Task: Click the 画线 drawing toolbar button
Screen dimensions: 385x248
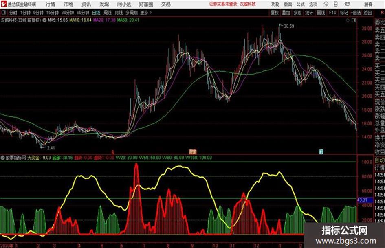Action: pyautogui.click(x=321, y=13)
